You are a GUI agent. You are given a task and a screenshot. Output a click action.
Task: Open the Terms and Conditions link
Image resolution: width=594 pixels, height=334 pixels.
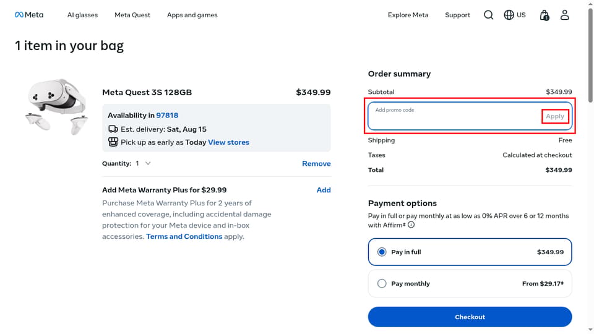pos(184,236)
